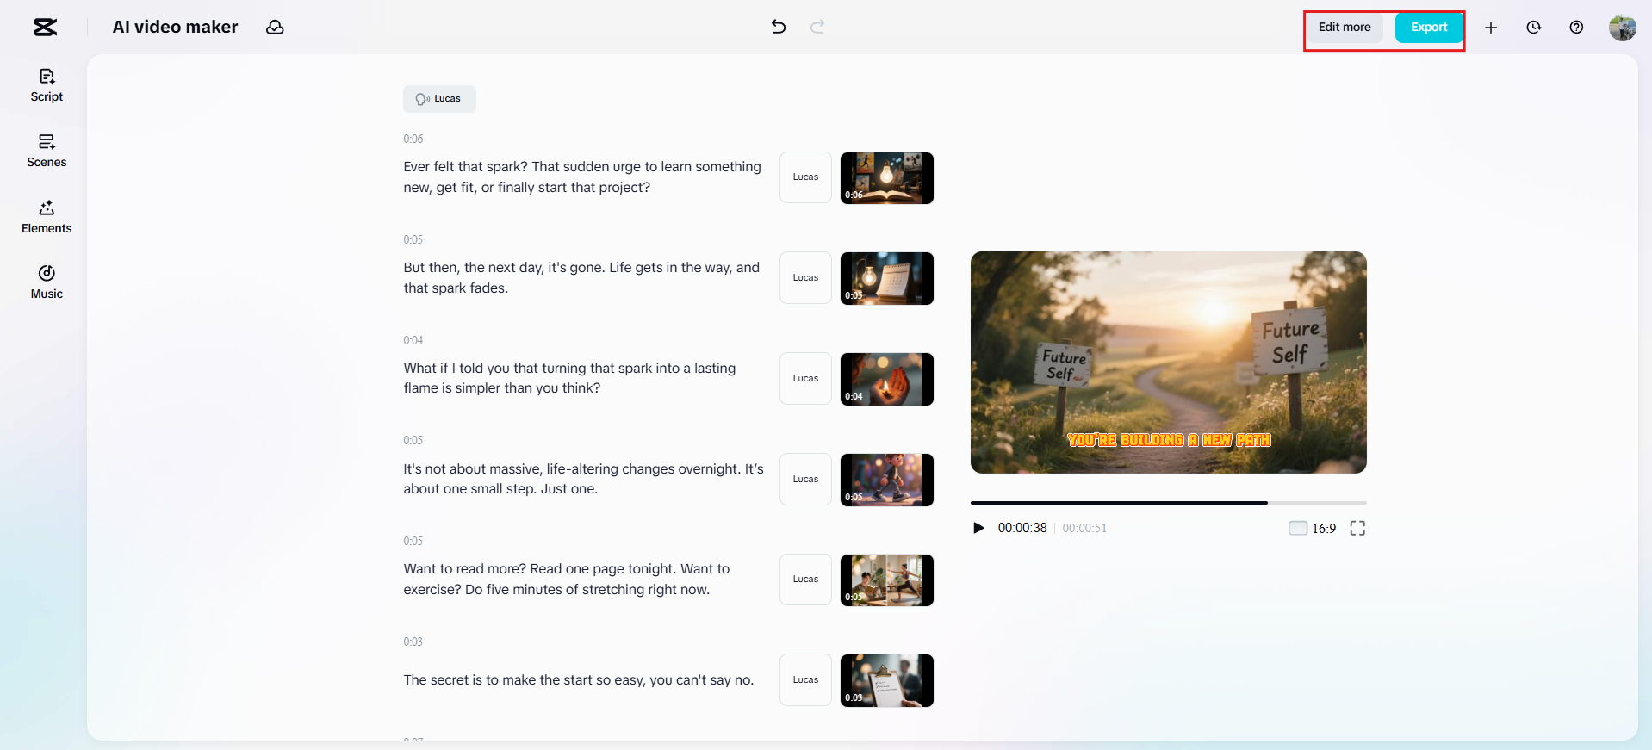1652x750 pixels.
Task: Click script text 'The secret is to make'
Action: (x=471, y=680)
